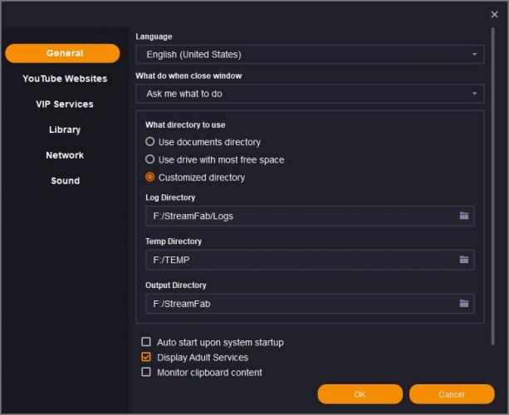Viewport: 509px width, 415px height.
Task: Go to the Library settings tab
Action: 65,129
